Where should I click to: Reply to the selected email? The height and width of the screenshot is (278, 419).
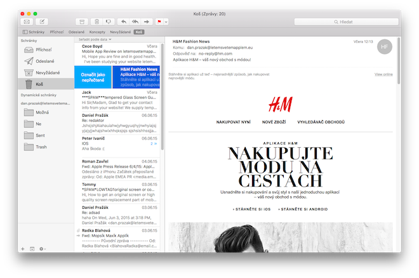(123, 22)
